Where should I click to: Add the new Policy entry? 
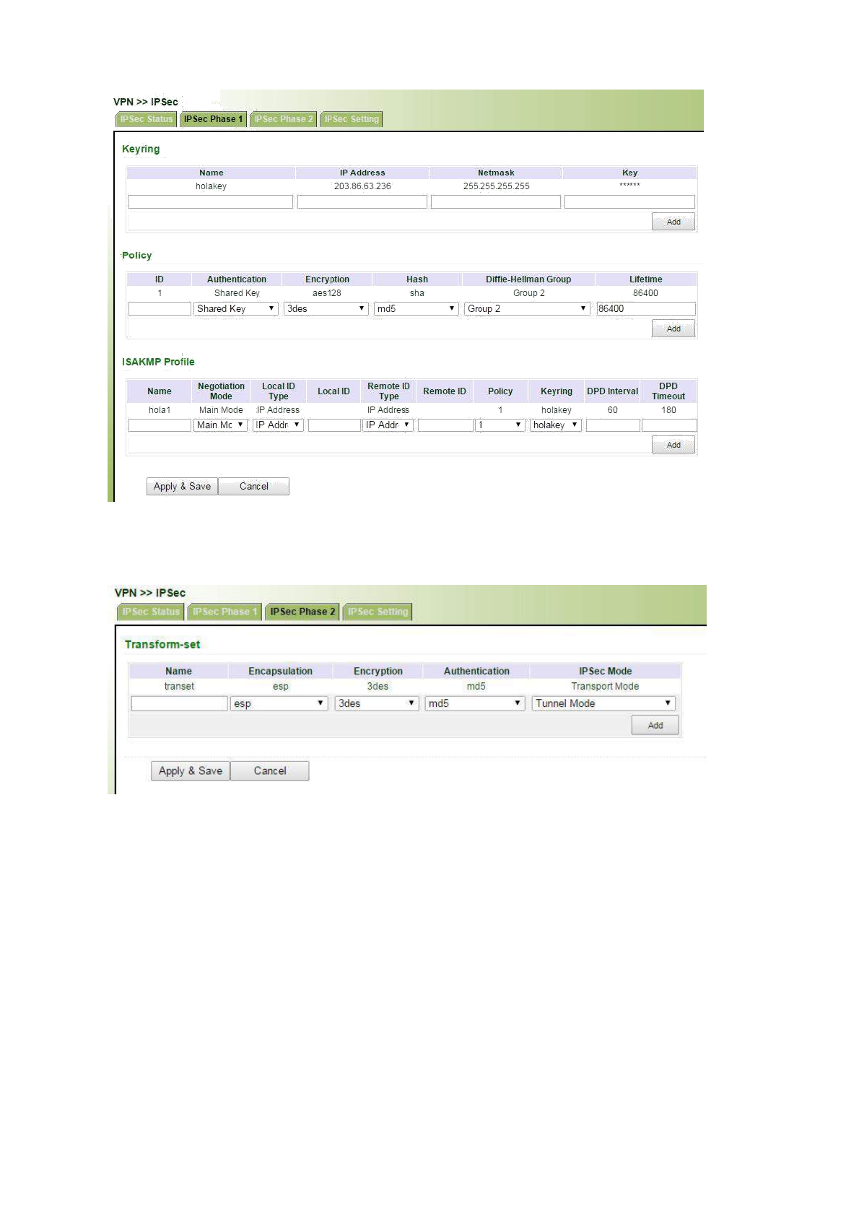tap(673, 329)
